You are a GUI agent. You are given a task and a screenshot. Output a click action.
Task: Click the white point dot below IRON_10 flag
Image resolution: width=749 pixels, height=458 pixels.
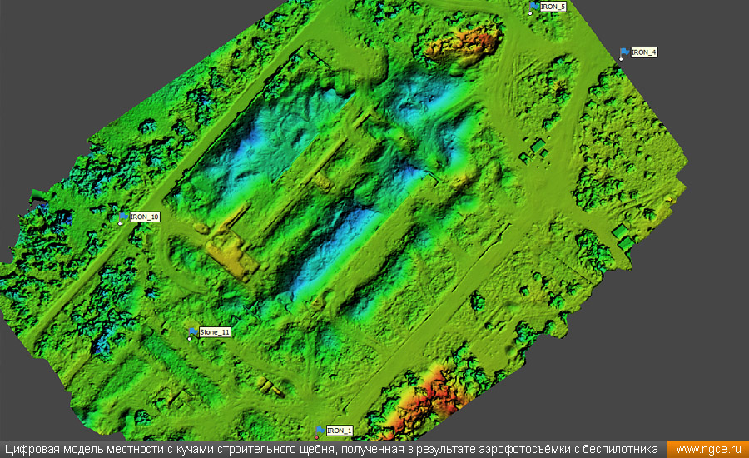[x=120, y=224]
